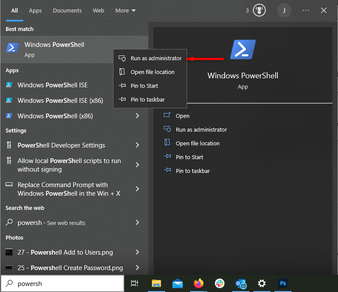
Task: Open Outlook from the taskbar
Action: (241, 283)
